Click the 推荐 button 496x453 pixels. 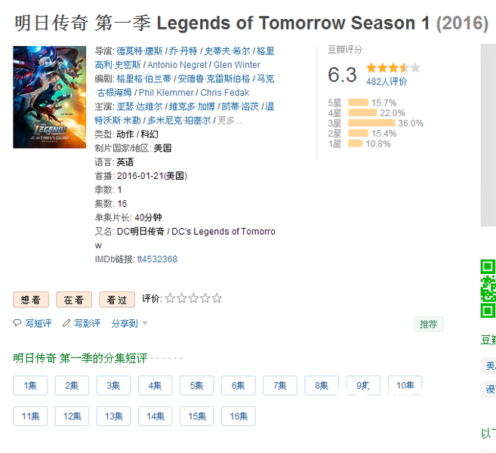pos(429,324)
